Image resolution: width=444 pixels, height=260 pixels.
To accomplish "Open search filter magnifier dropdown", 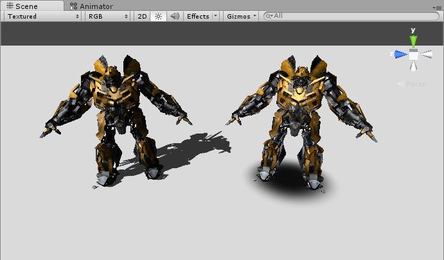I will click(x=269, y=16).
